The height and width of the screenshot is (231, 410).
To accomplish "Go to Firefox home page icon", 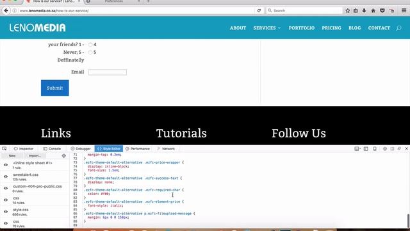I will 373,11.
